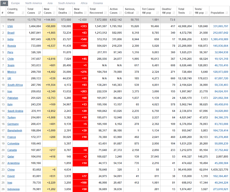
Task: Sort by Deaths/1M pop sort icon
Action: 174,13
